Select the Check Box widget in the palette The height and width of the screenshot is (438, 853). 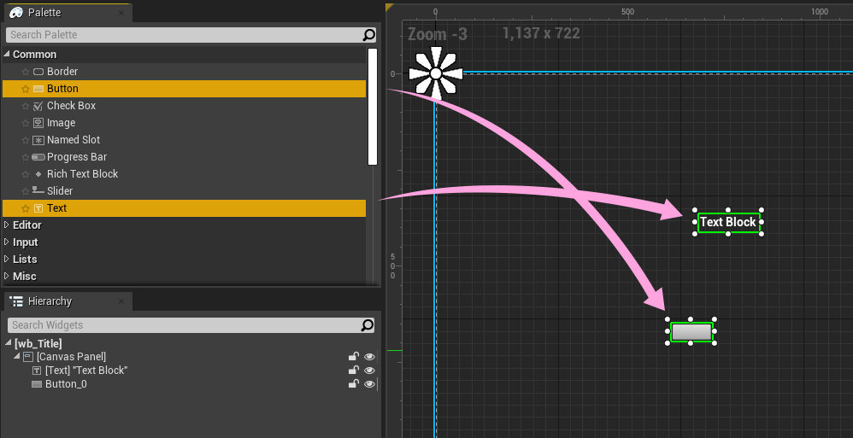coord(184,106)
